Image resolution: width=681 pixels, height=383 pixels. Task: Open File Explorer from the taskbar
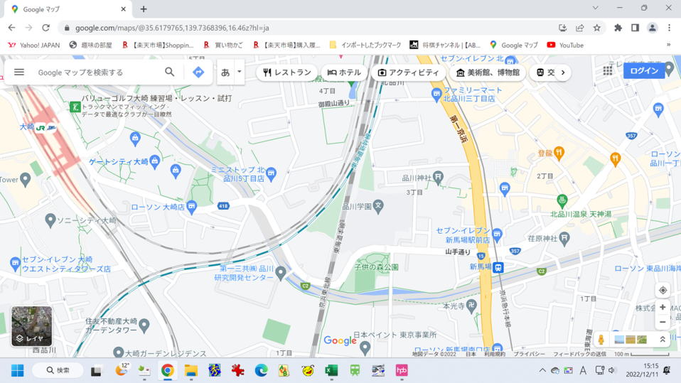coord(191,370)
